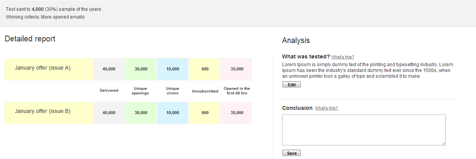Click the Conclusion textarea resize handle
Screen dimensions: 476x159
click(444, 144)
